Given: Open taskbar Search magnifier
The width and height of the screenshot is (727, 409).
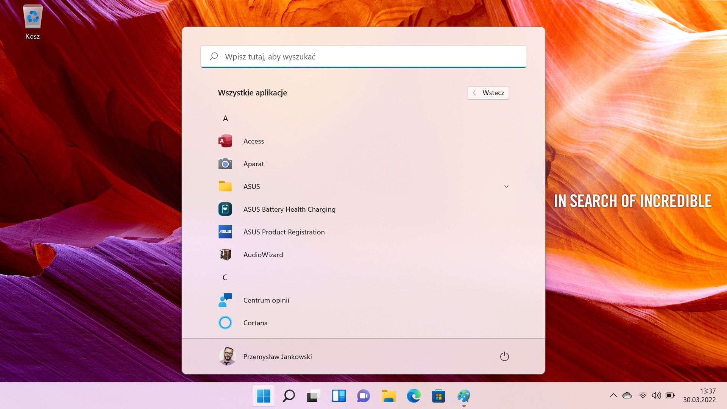Looking at the screenshot, I should [289, 396].
